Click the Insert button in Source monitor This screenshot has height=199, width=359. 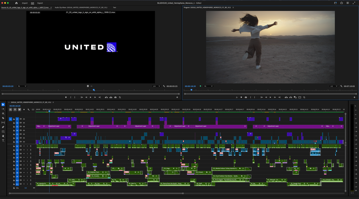pos(106,97)
